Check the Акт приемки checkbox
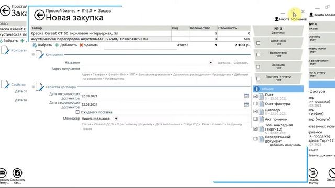Screen dimensions: 335x188 (x=255, y=119)
